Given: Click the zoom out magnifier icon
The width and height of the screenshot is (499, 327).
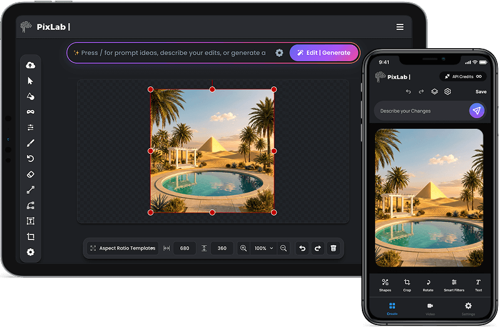Looking at the screenshot, I should [x=284, y=248].
